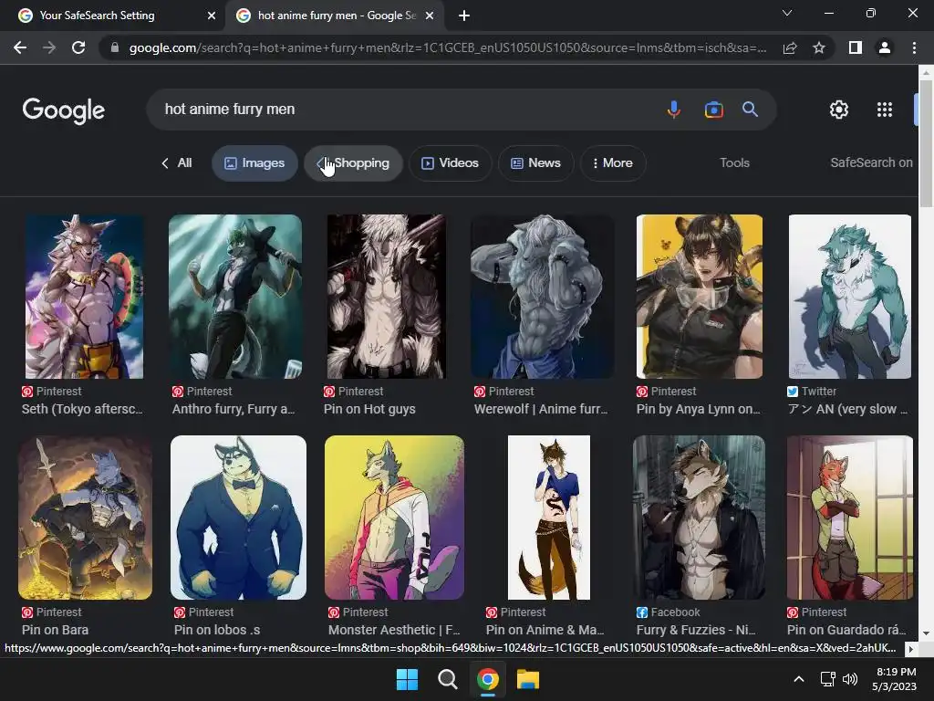The height and width of the screenshot is (701, 934).
Task: Open Pin on Anime & Ma... thumbnail
Action: point(549,518)
